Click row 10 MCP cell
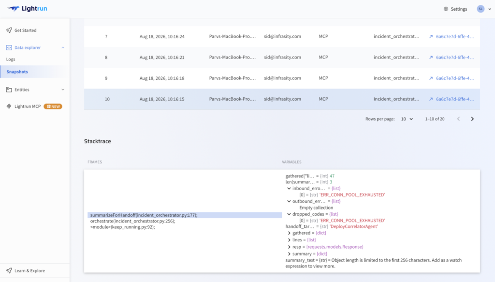 tap(323, 99)
